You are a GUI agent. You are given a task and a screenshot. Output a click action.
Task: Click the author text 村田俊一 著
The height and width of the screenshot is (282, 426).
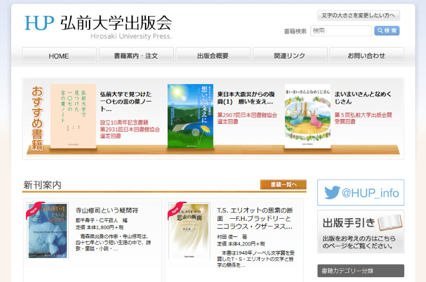pos(232,237)
